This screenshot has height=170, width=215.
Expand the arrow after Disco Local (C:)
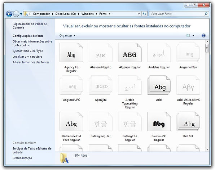[x=79, y=14]
